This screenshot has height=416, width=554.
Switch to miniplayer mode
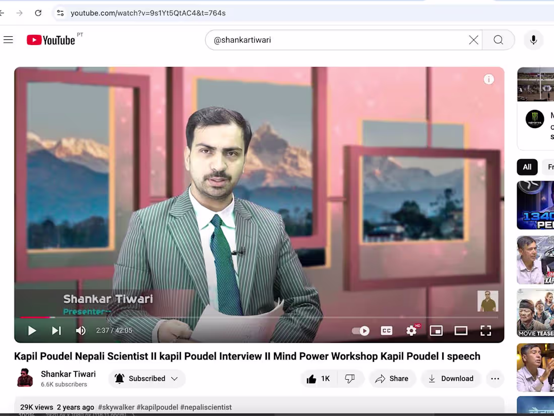click(x=436, y=330)
